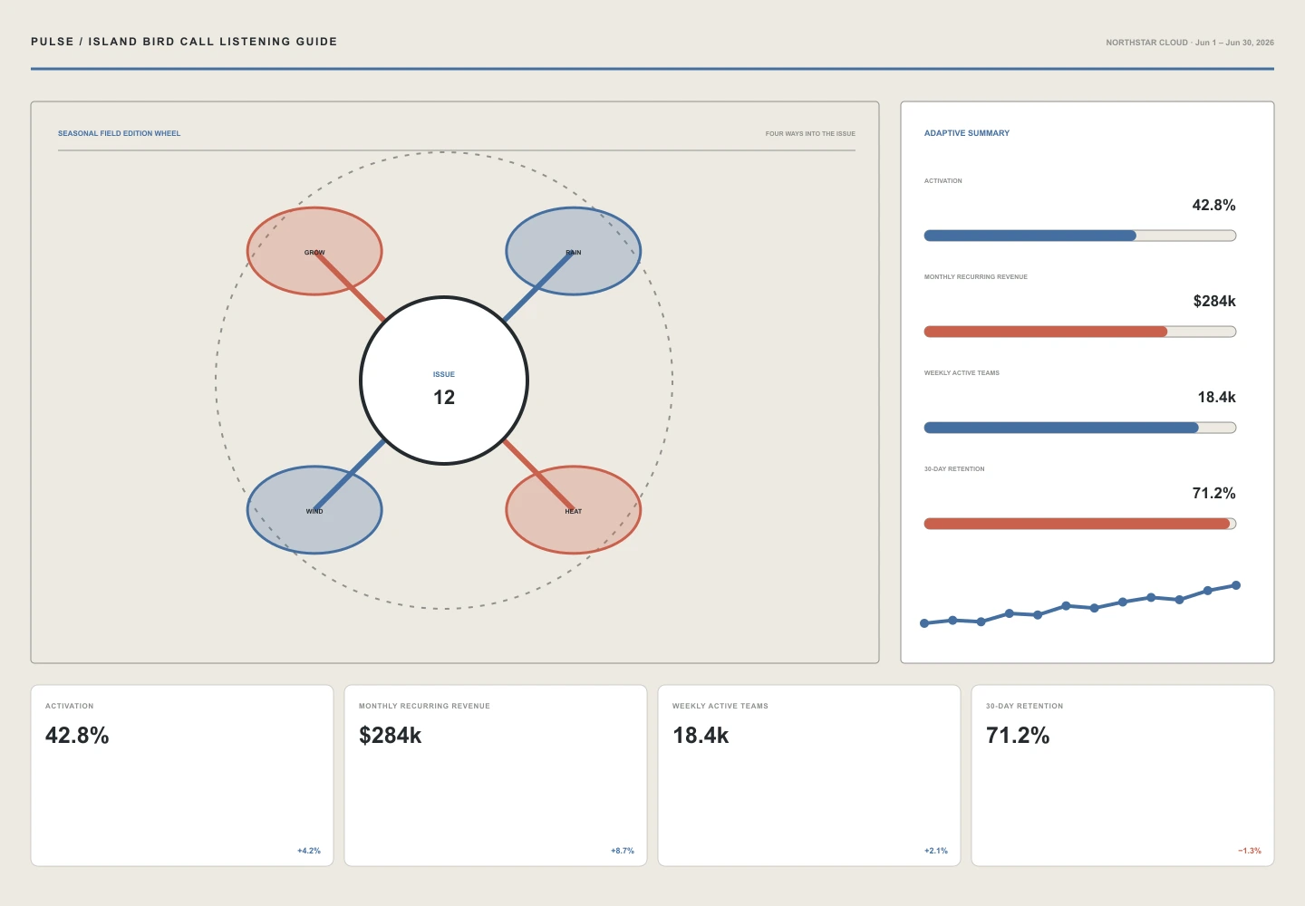Click the red spoke leading to GROW
Image resolution: width=1305 pixels, height=906 pixels.
[x=350, y=286]
